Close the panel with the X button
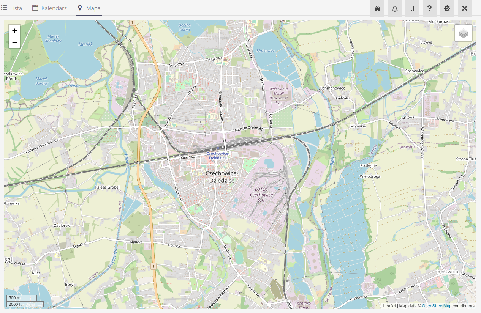Viewport: 481px width, 313px height. click(x=465, y=9)
